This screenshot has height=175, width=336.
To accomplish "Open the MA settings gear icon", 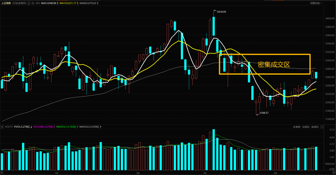I will pos(33,3).
